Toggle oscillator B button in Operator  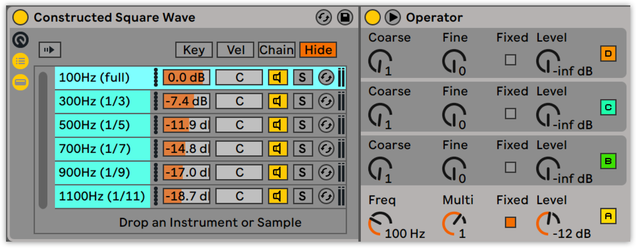coord(608,161)
